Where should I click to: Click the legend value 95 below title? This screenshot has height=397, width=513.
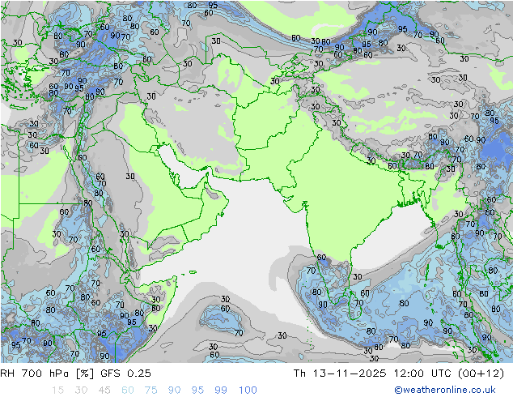(197, 390)
